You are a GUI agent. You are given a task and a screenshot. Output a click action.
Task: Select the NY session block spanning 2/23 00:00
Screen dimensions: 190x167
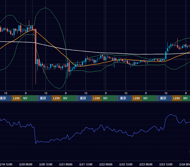(149, 98)
